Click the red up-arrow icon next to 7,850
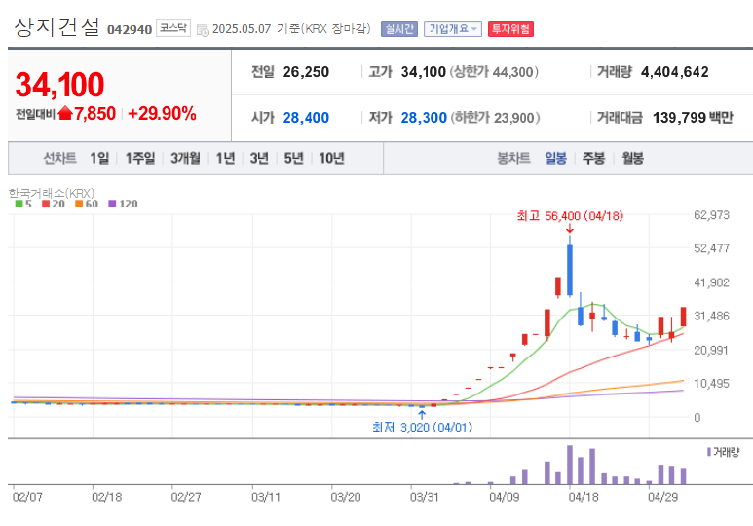Image resolution: width=753 pixels, height=526 pixels. (65, 113)
